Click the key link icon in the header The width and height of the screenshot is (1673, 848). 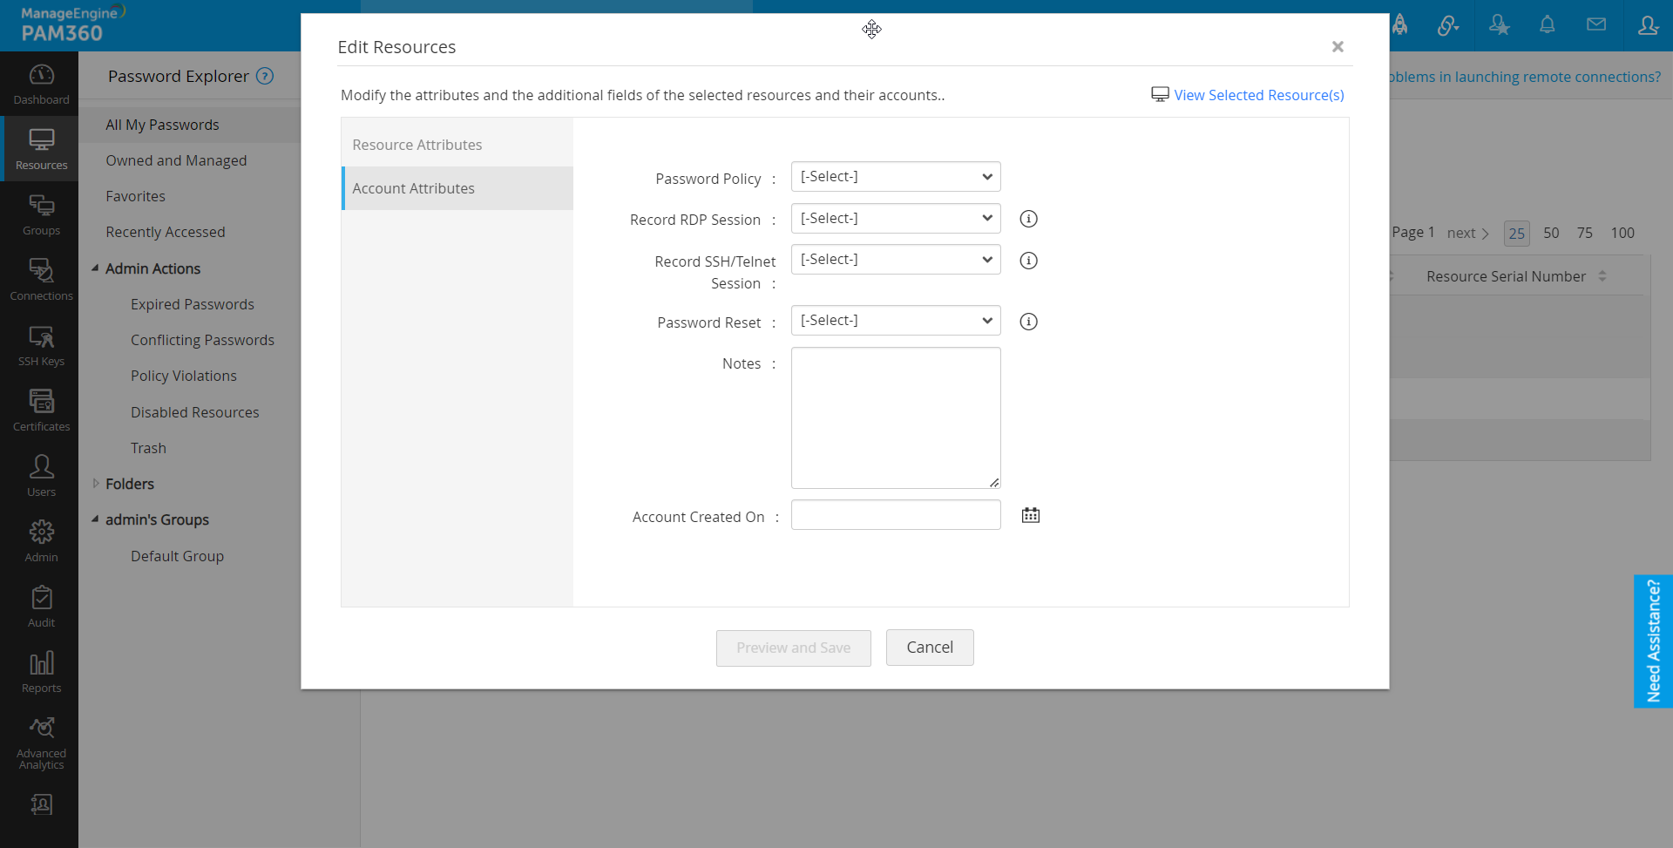(1448, 25)
